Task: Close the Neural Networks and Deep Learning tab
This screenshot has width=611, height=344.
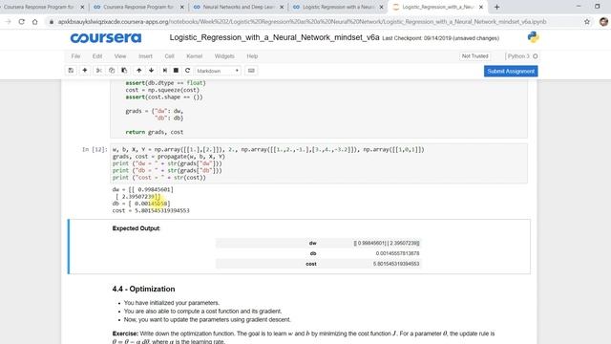Action: coord(282,7)
